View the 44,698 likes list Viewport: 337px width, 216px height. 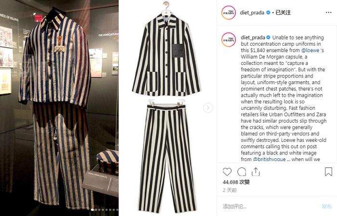[236, 182]
